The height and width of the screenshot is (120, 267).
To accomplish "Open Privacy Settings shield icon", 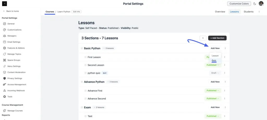I will 5,79.
